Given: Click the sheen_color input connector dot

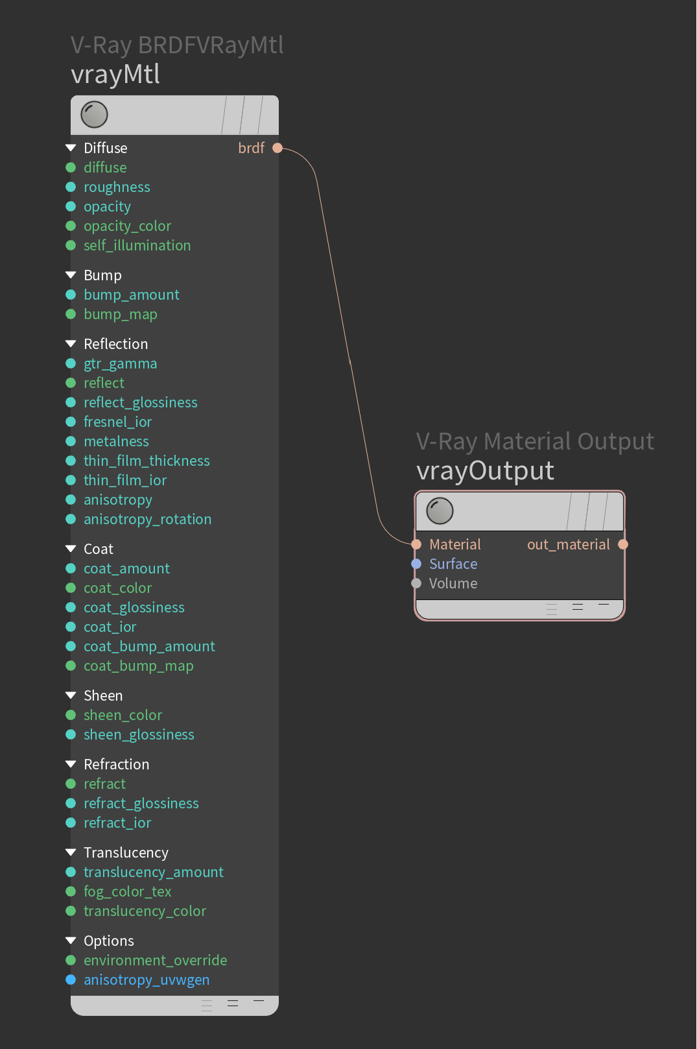Looking at the screenshot, I should pos(71,715).
